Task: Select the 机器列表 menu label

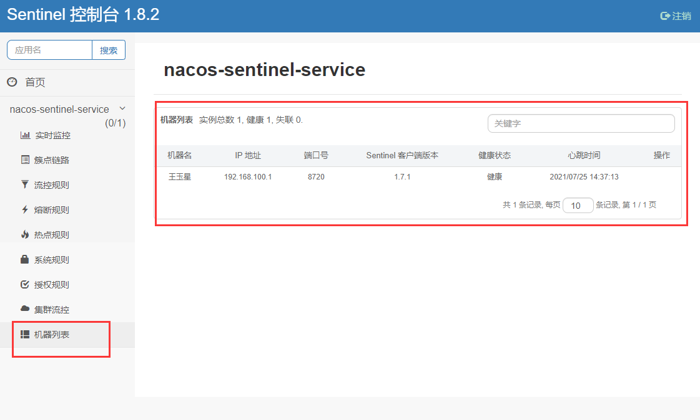Action: (x=52, y=335)
